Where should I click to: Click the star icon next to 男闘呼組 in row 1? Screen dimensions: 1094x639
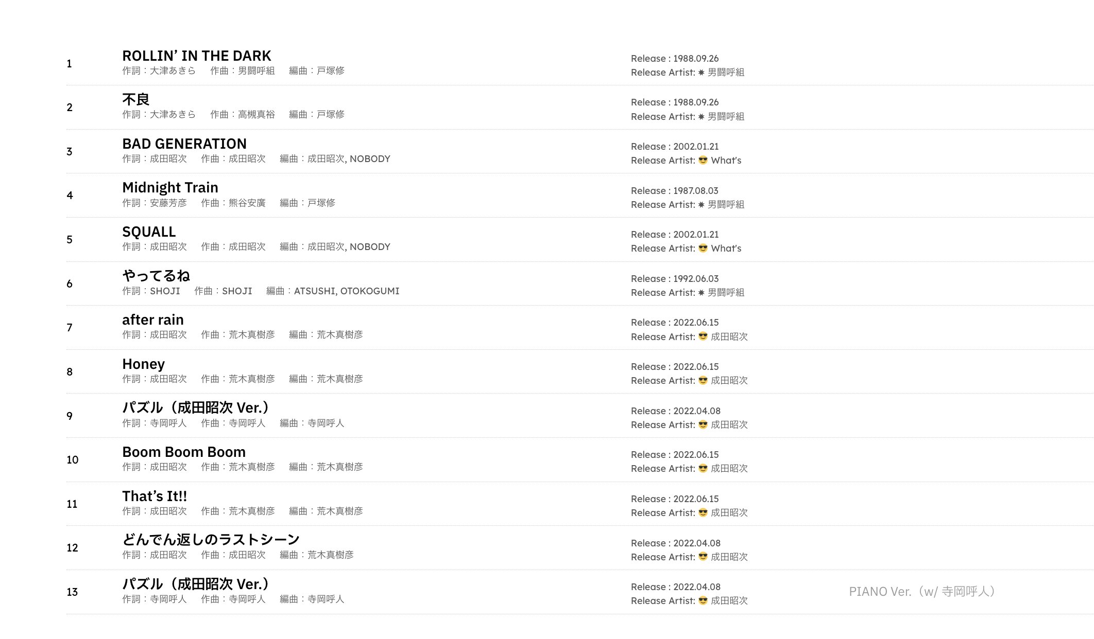[x=701, y=73]
